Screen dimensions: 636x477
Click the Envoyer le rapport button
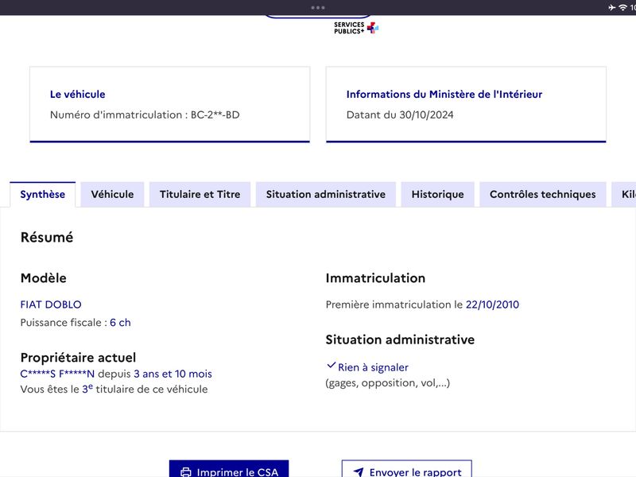pos(407,470)
